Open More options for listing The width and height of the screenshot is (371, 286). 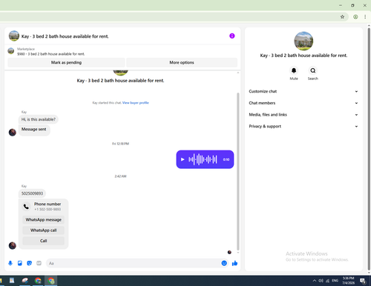tap(182, 62)
